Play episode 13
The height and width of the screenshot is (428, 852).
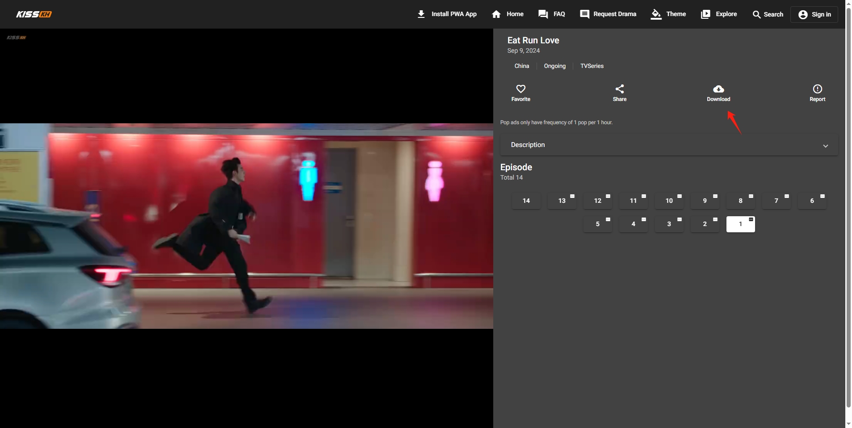click(x=562, y=201)
